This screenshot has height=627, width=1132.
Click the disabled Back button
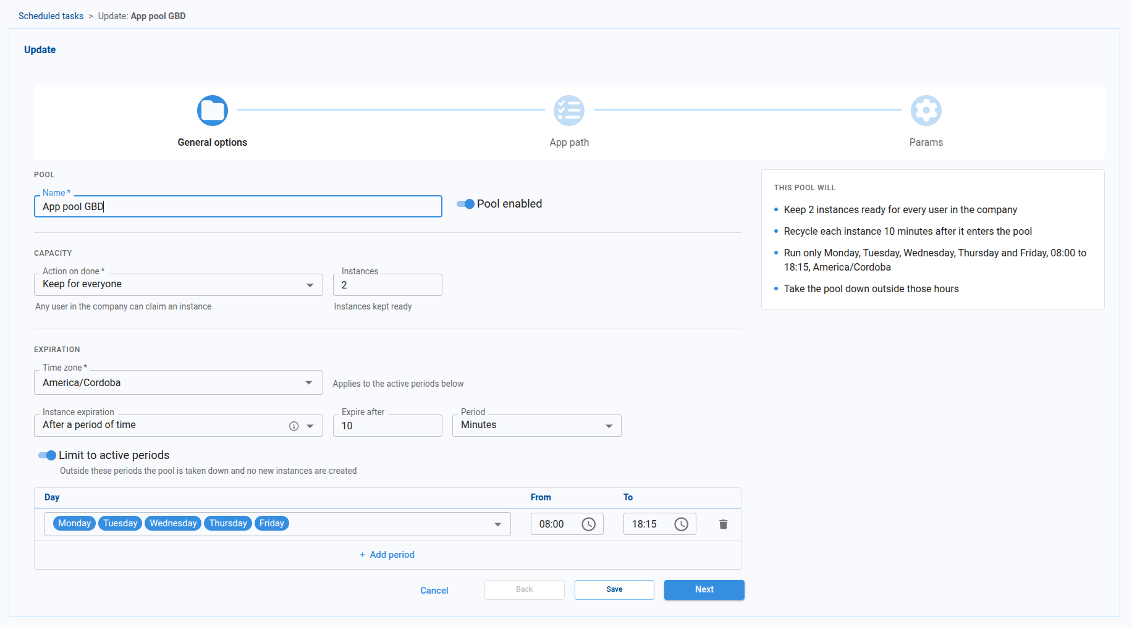click(525, 590)
